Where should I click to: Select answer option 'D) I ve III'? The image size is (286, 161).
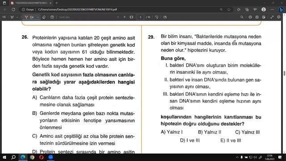pos(189,140)
